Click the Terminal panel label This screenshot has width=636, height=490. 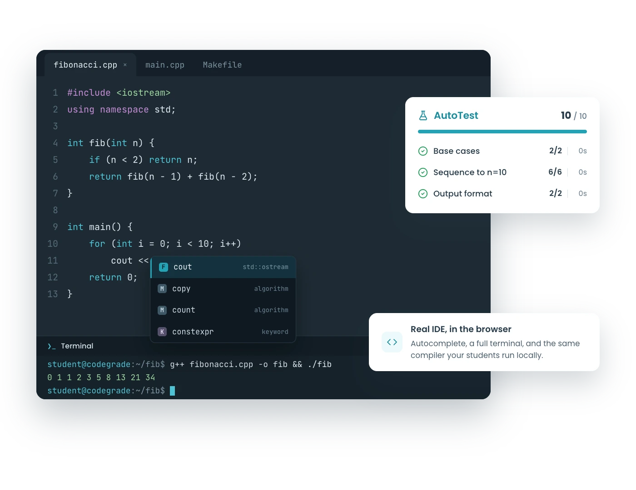coord(77,346)
